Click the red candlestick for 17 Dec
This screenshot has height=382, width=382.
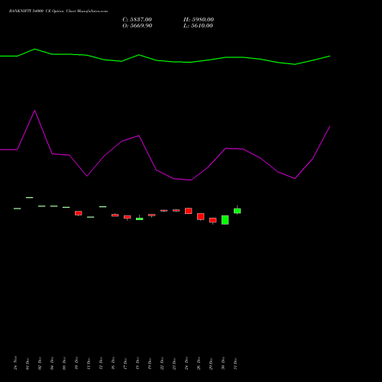point(128,217)
